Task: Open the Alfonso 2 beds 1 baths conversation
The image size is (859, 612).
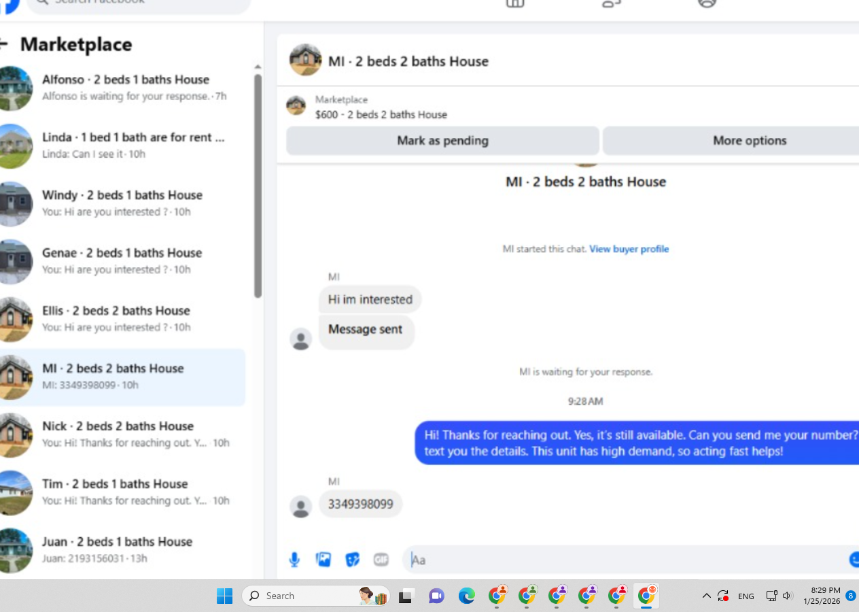Action: tap(122, 88)
